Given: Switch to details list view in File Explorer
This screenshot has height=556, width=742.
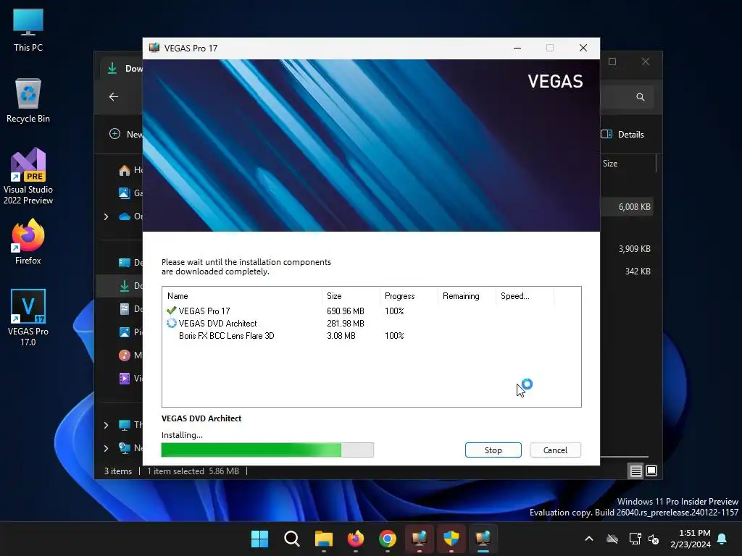Looking at the screenshot, I should click(x=635, y=471).
